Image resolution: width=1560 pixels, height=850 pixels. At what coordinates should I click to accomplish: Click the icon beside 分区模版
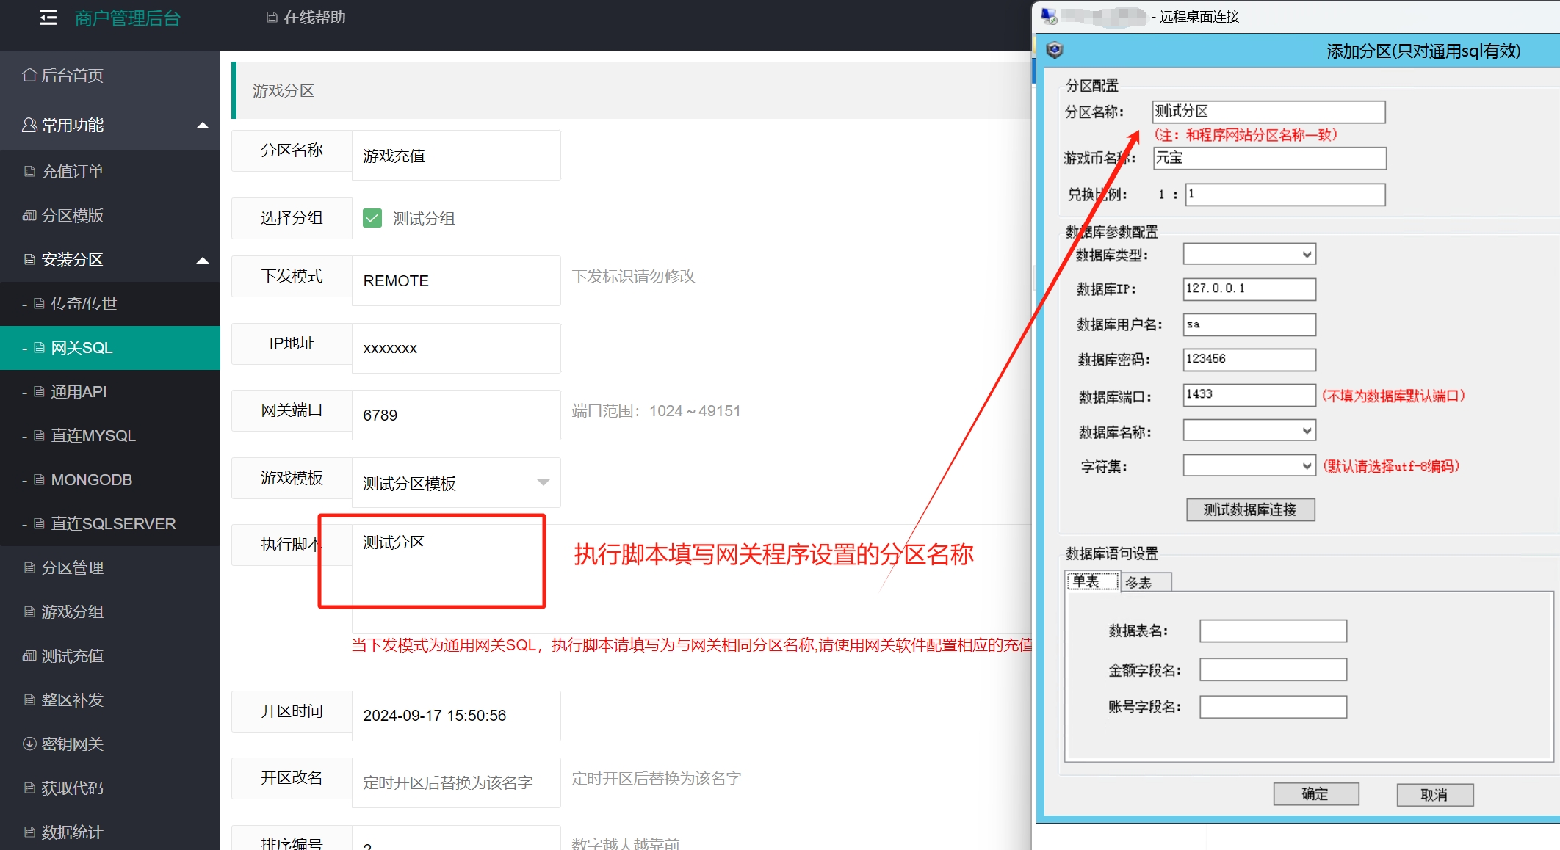pos(29,216)
